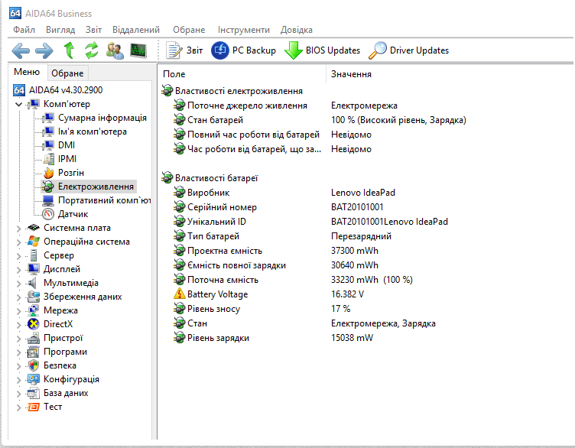
Task: Expand the DirectX branch
Action: (x=18, y=324)
